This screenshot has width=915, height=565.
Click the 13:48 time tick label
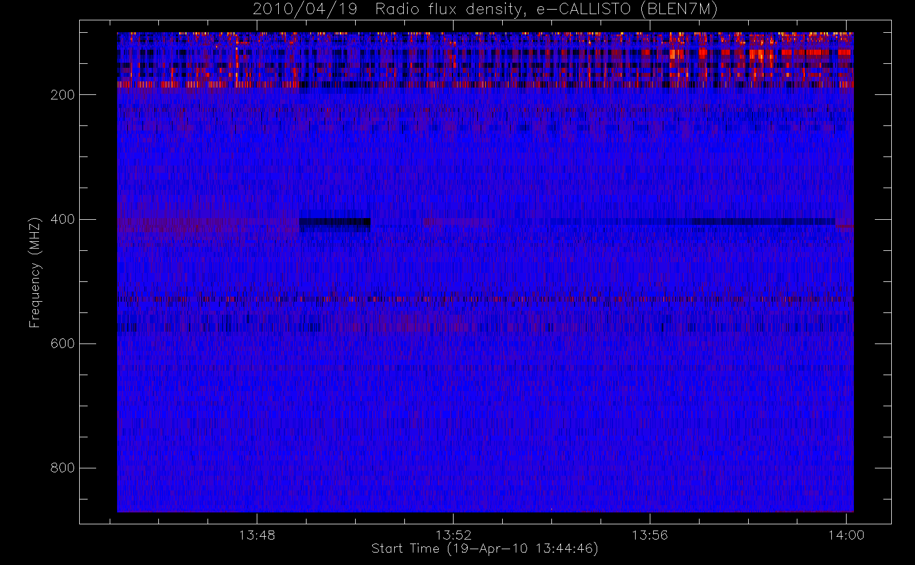[x=257, y=535]
